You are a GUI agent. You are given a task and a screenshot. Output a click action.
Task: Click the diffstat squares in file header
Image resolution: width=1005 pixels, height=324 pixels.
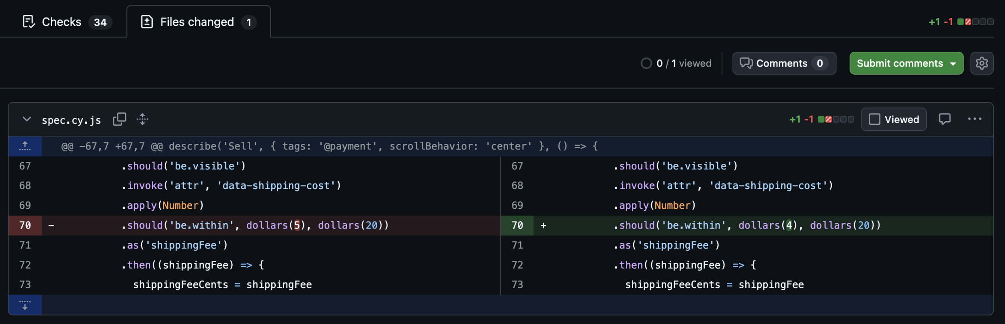pyautogui.click(x=836, y=119)
